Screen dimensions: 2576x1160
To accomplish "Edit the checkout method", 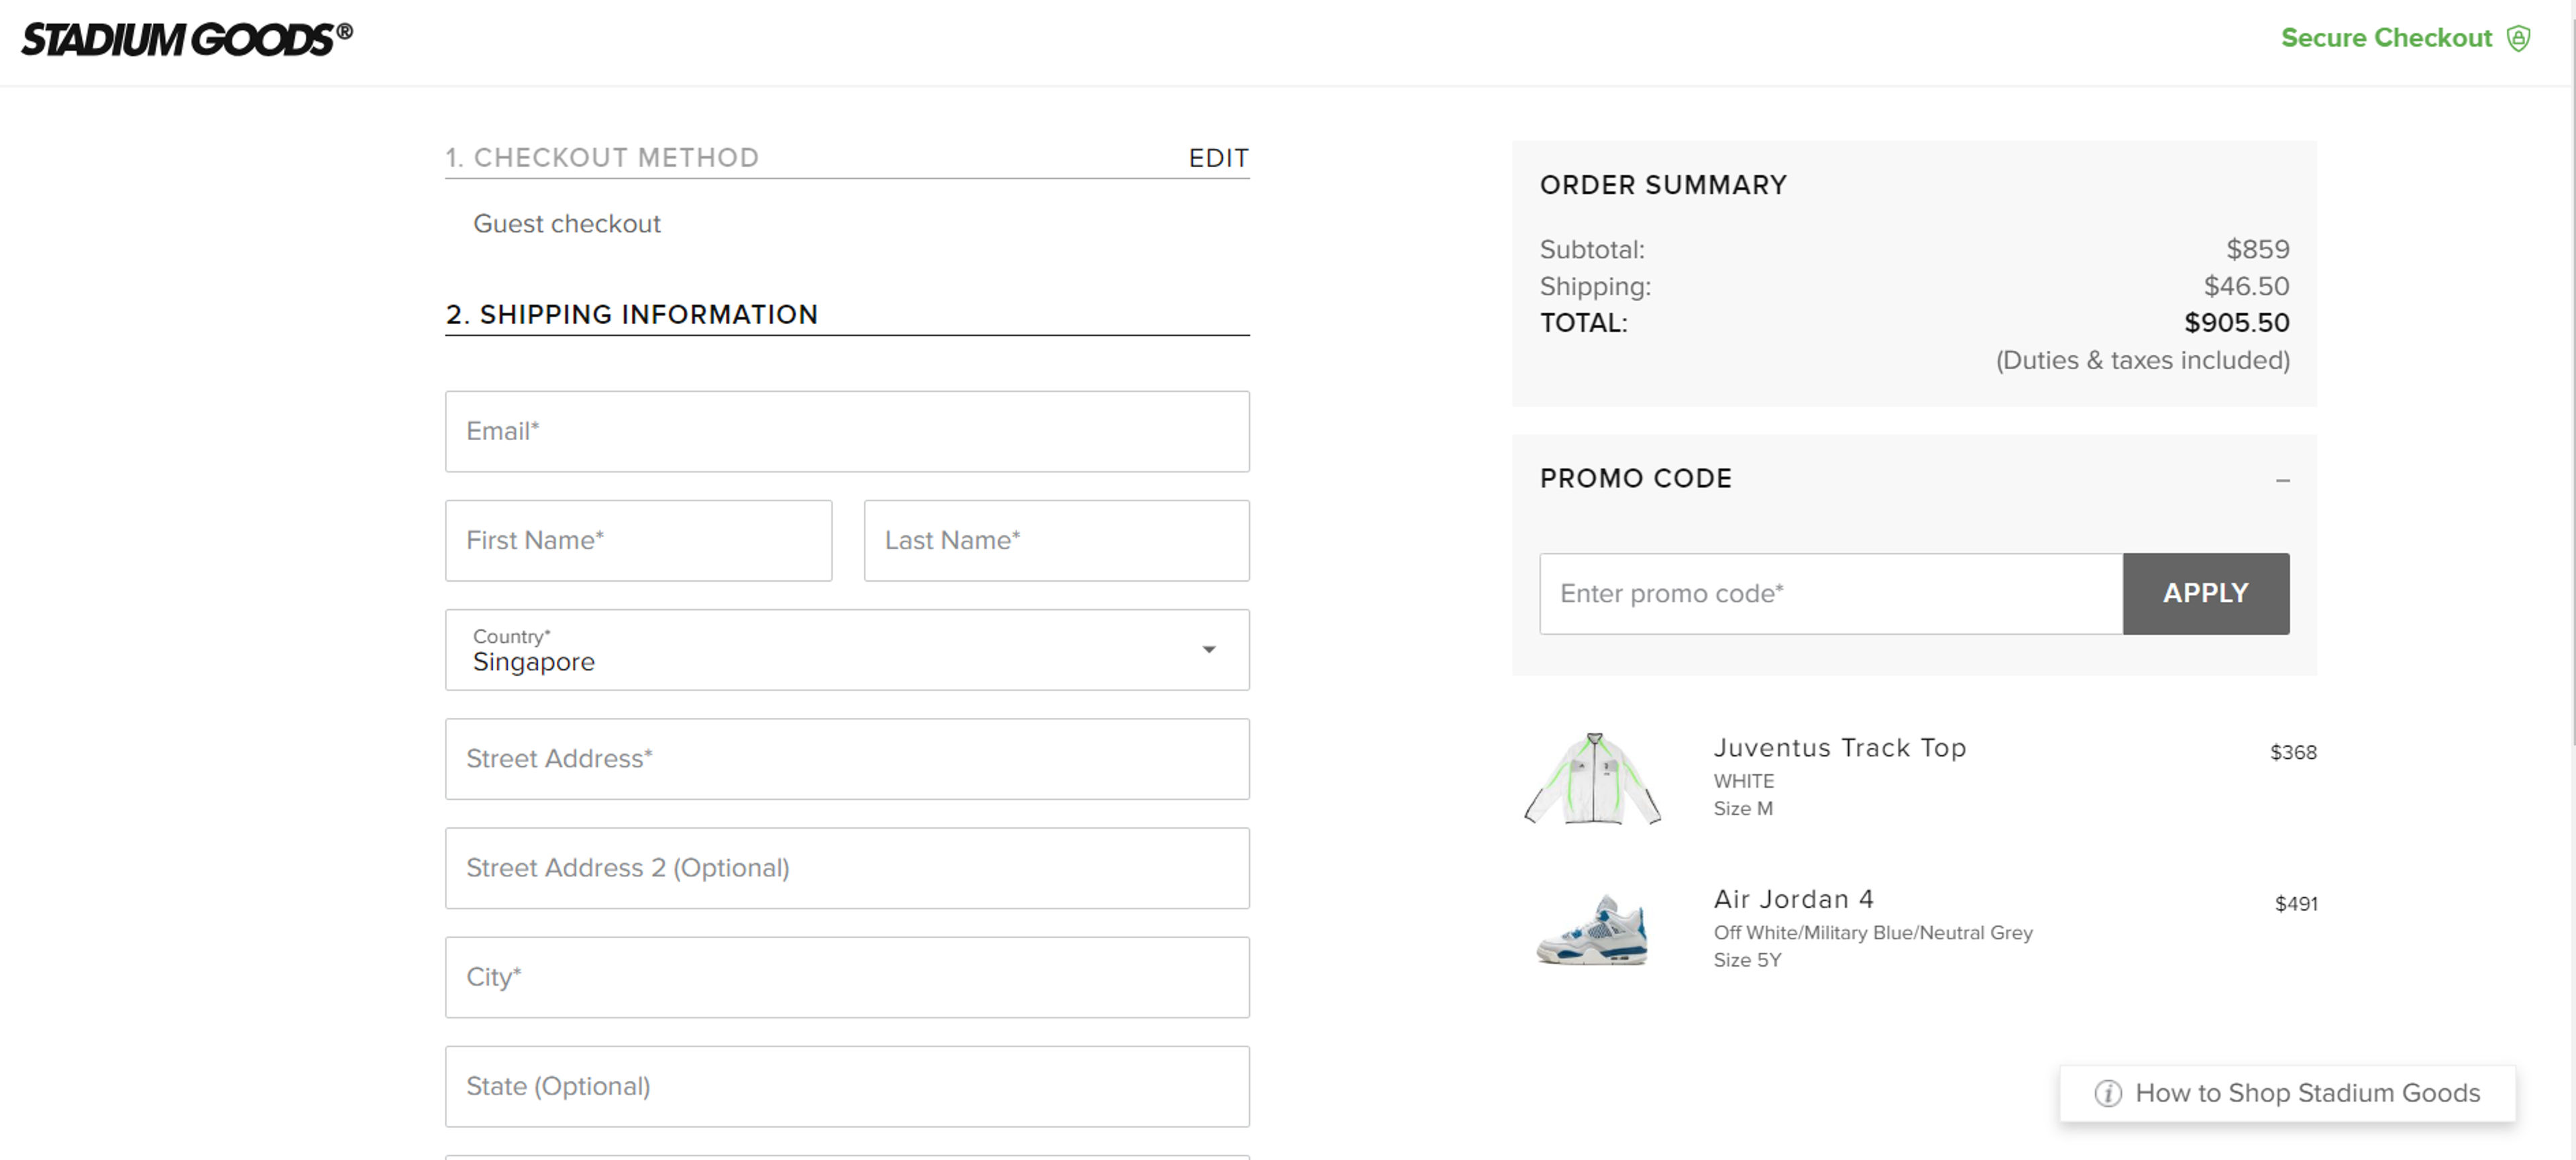I will [1218, 158].
